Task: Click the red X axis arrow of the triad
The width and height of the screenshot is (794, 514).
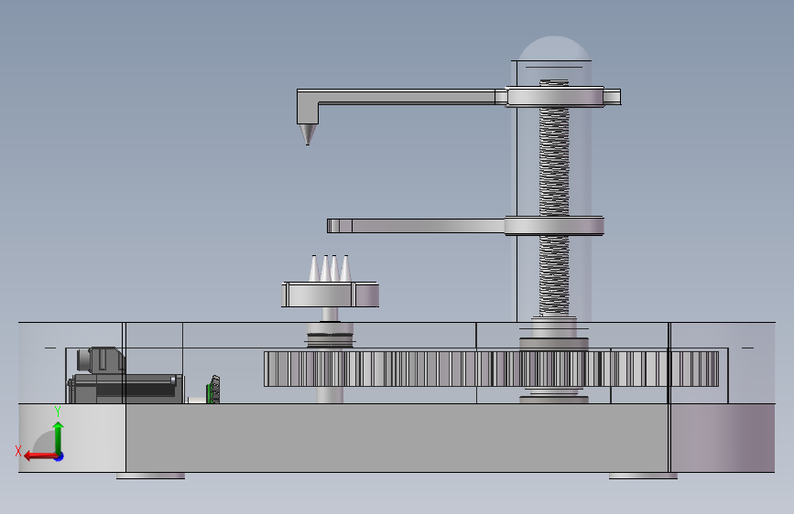Action: coord(40,455)
